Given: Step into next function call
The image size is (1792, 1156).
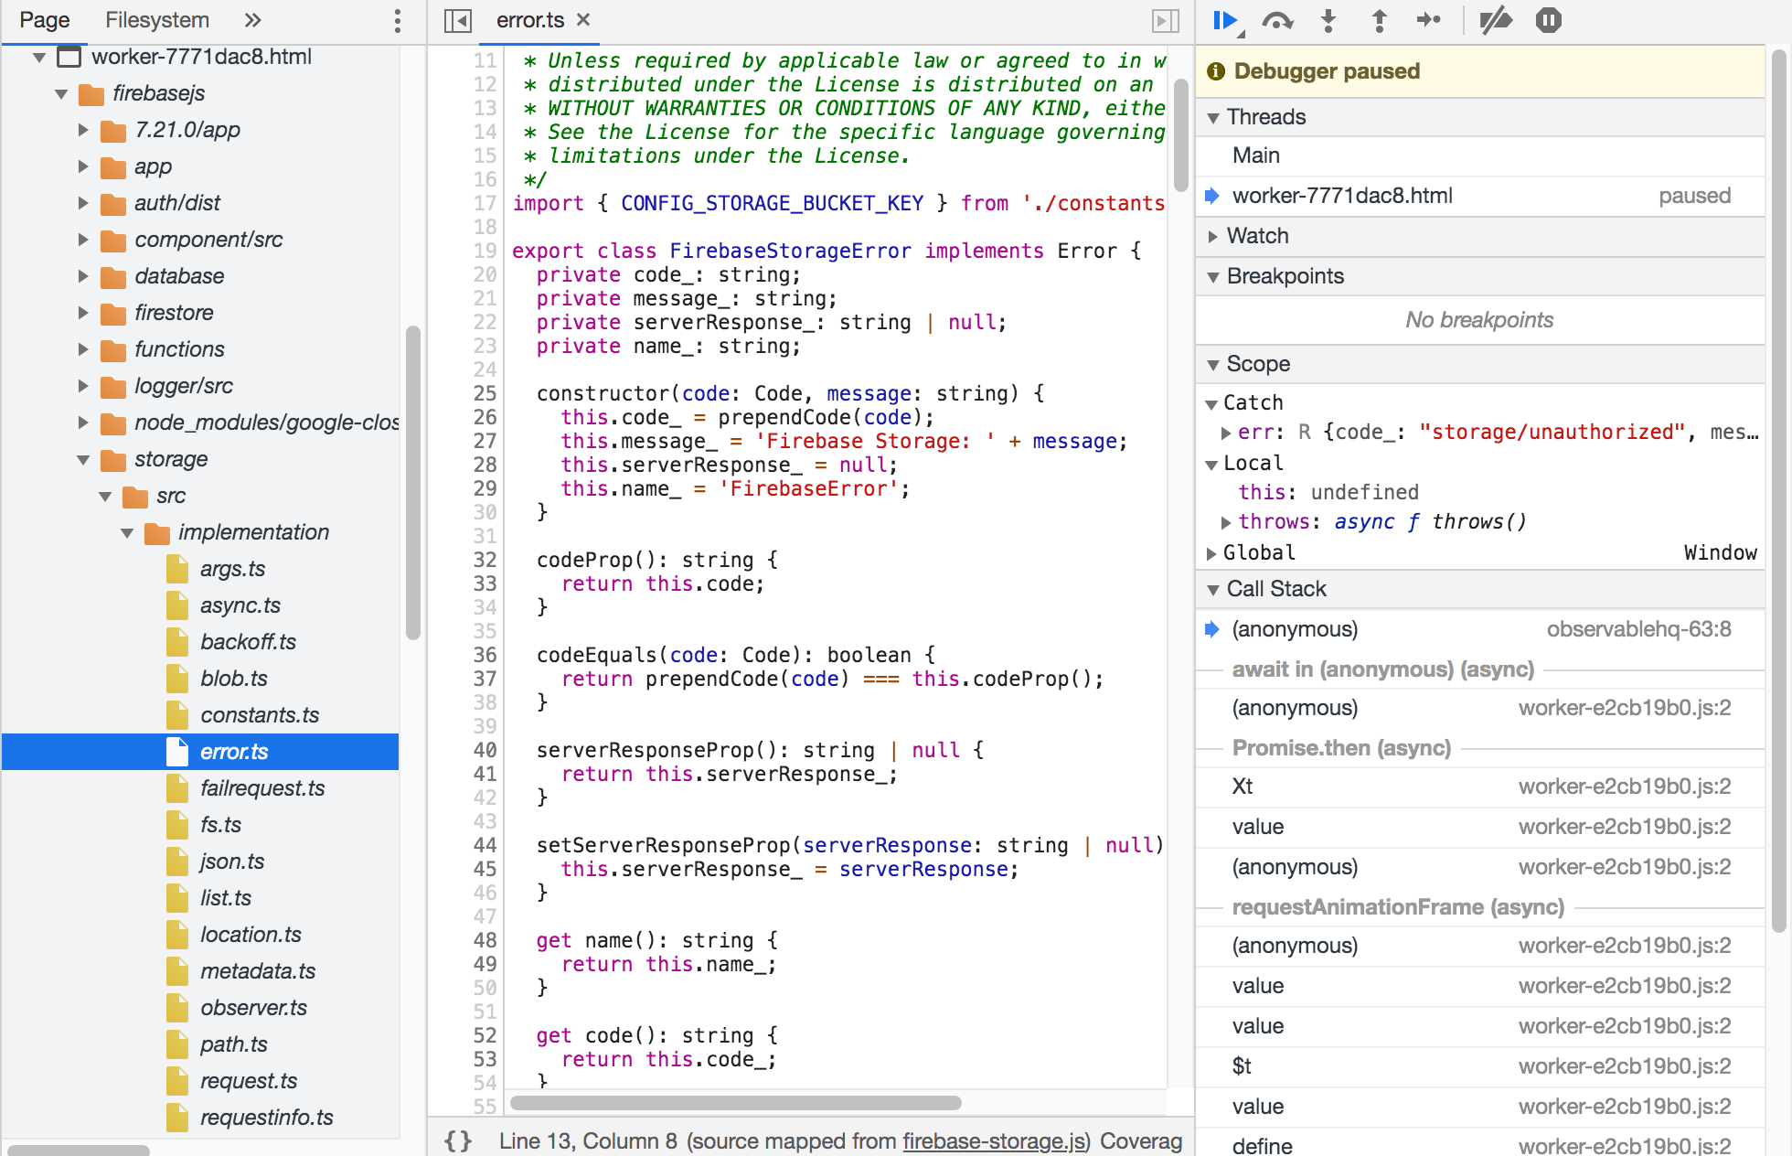Looking at the screenshot, I should coord(1328,20).
